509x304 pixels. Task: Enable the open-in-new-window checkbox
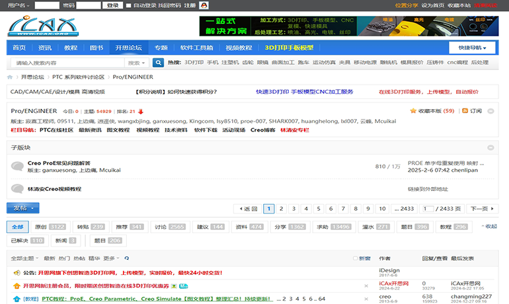click(x=355, y=258)
